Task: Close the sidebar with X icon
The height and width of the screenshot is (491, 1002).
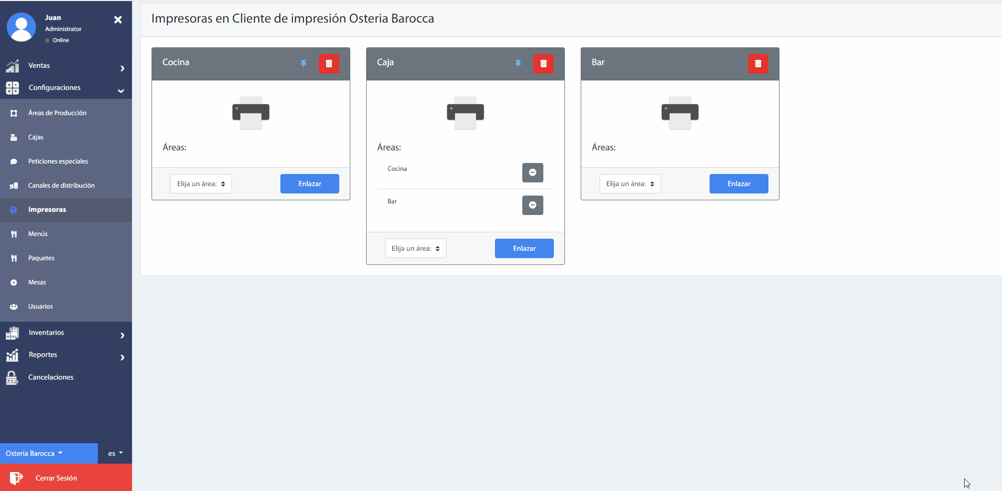Action: tap(118, 19)
